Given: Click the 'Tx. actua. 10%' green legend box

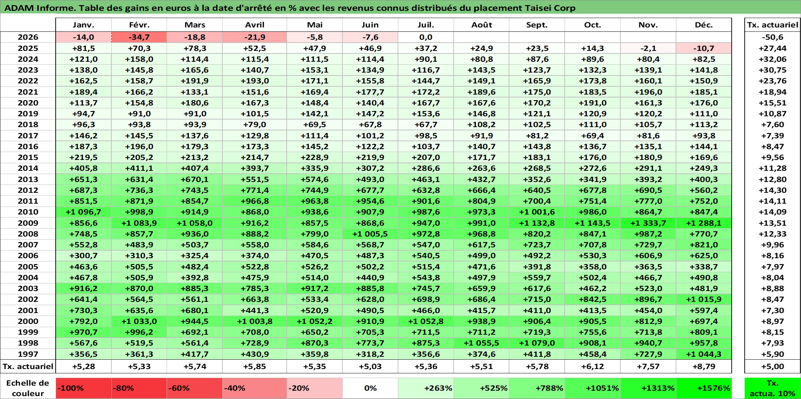Looking at the screenshot, I should point(772,388).
